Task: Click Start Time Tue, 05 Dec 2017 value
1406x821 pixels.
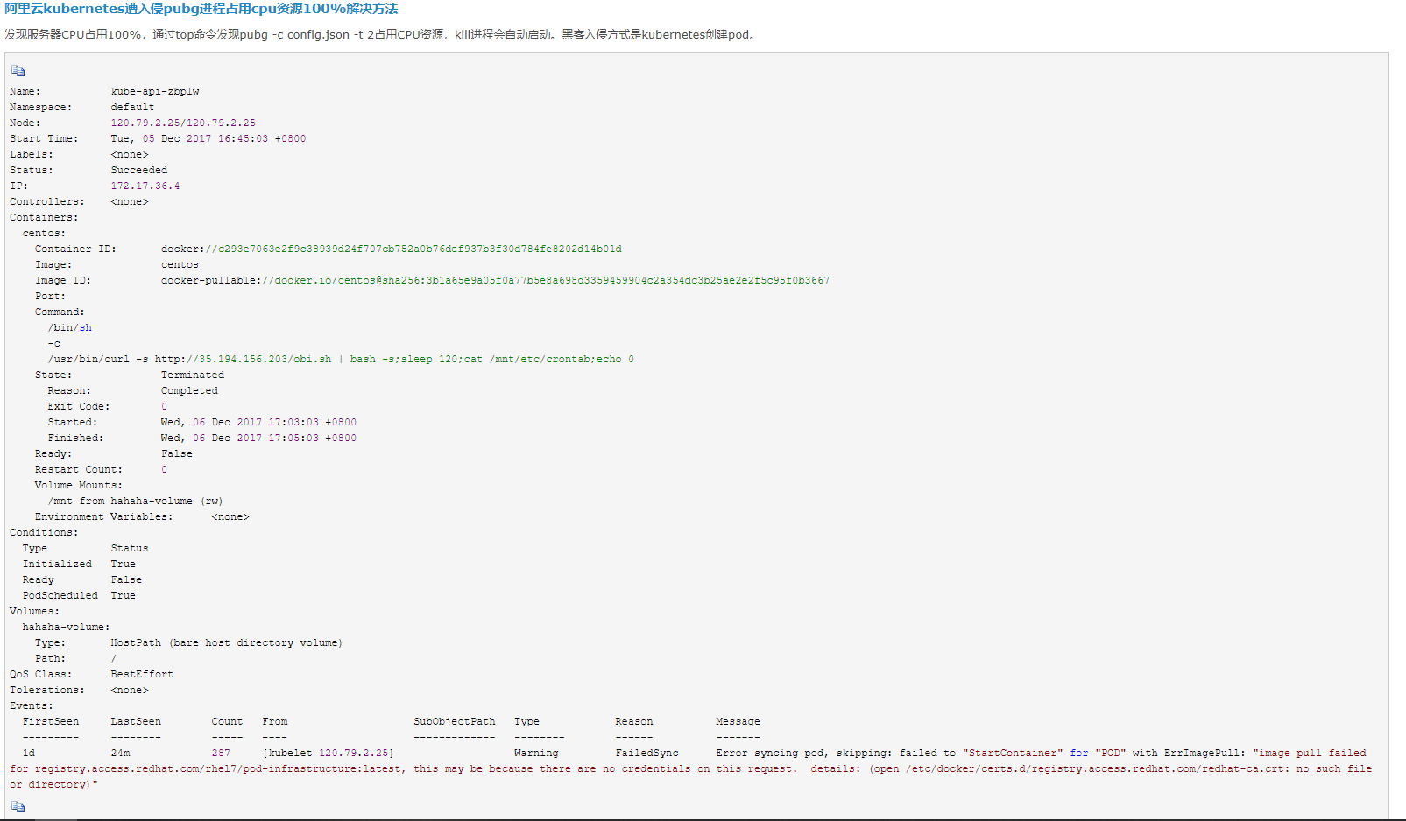Action: pos(208,138)
